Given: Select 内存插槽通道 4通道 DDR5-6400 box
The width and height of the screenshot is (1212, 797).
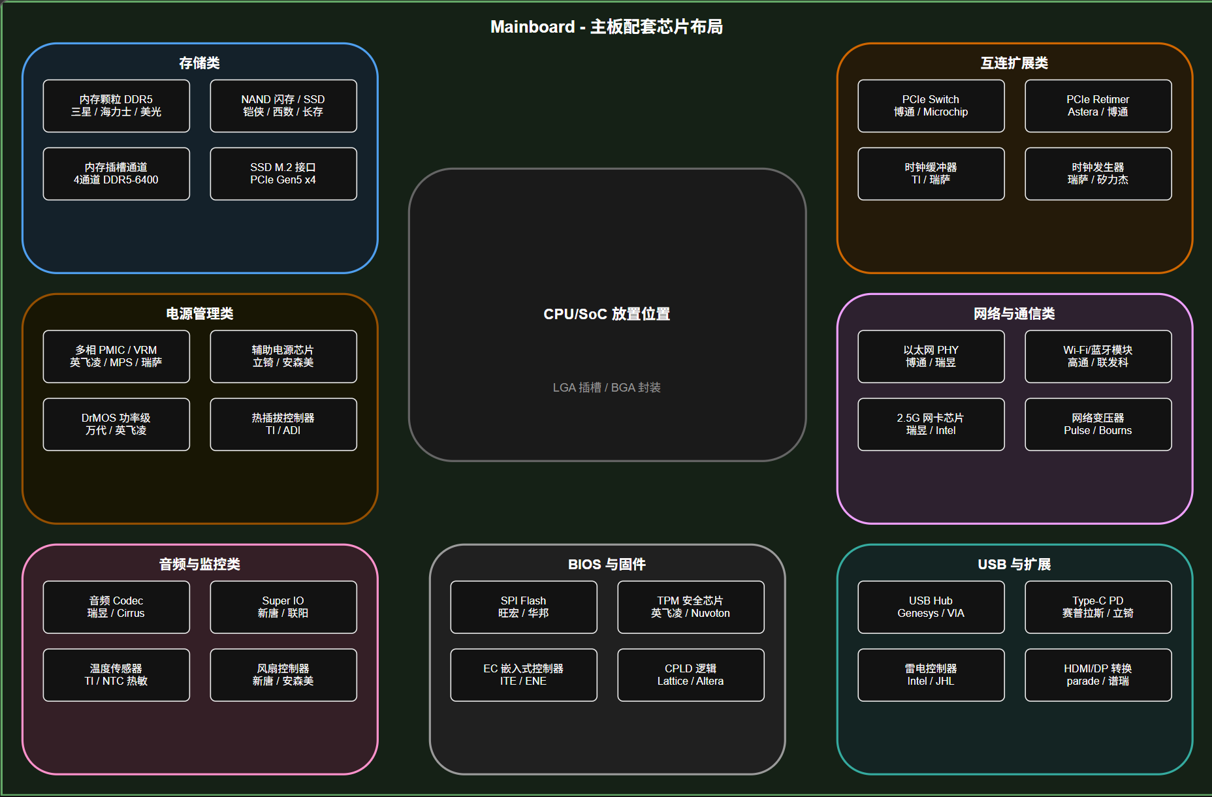Looking at the screenshot, I should click(116, 174).
